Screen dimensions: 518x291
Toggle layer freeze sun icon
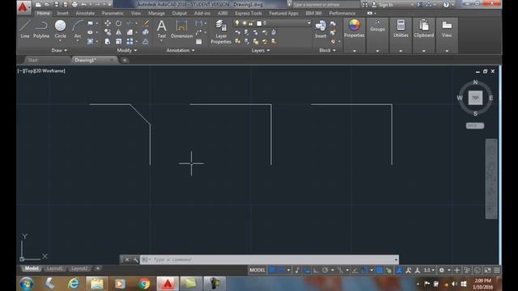click(244, 23)
